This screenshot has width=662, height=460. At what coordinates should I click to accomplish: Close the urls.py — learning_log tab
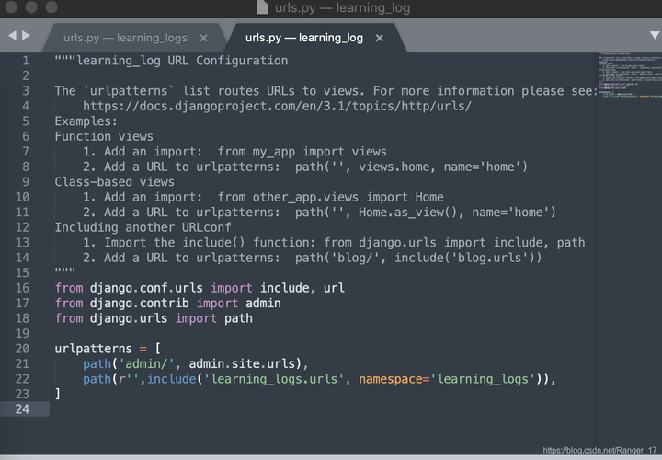[x=379, y=38]
